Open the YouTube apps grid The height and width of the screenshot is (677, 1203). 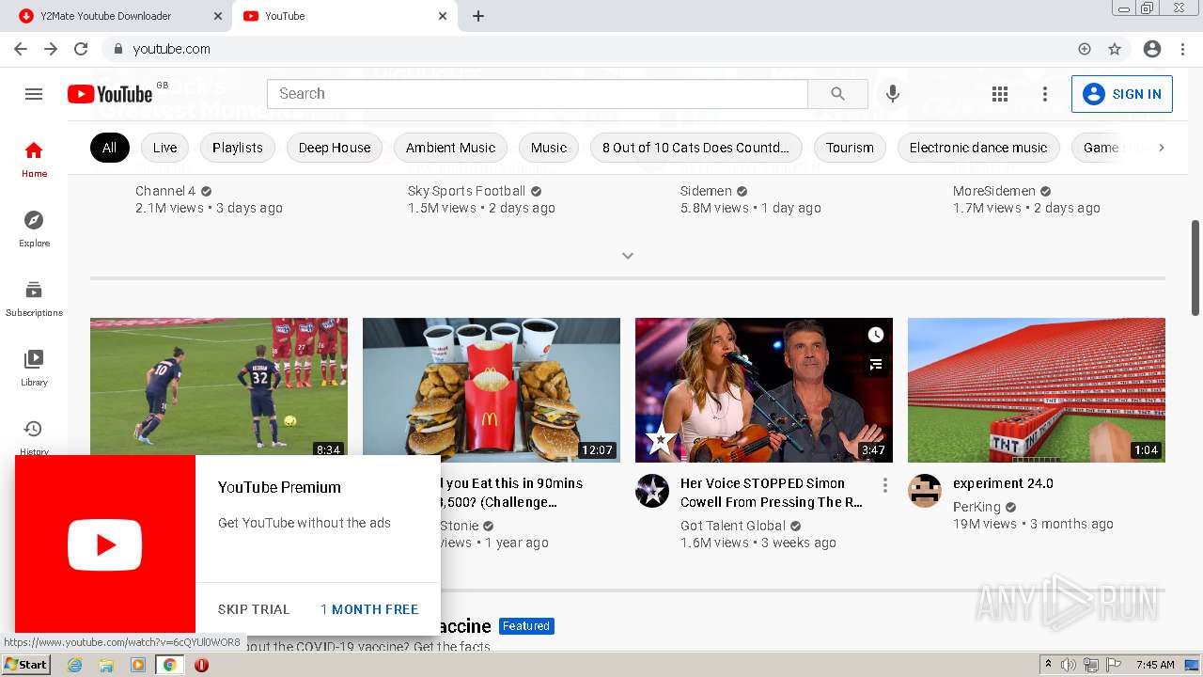(x=1000, y=94)
